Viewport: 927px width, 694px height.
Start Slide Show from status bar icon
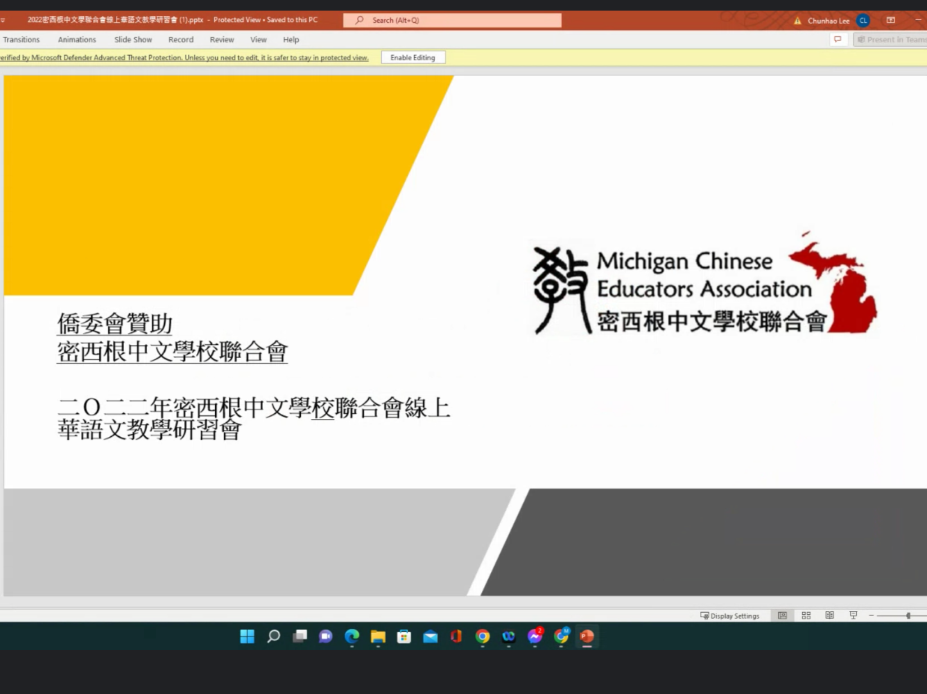click(853, 615)
